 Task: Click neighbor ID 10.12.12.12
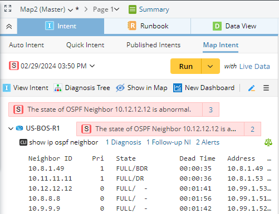pyautogui.click(x=50, y=188)
